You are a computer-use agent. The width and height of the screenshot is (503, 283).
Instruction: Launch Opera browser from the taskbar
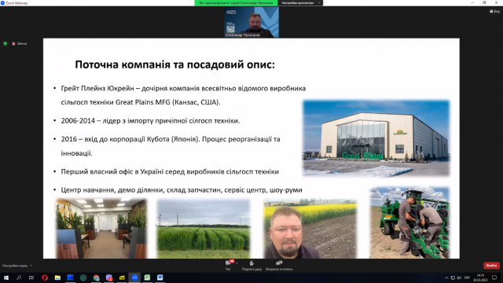pyautogui.click(x=45, y=277)
